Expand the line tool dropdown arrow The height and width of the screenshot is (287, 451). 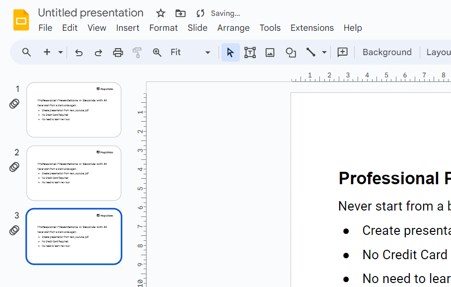point(324,52)
